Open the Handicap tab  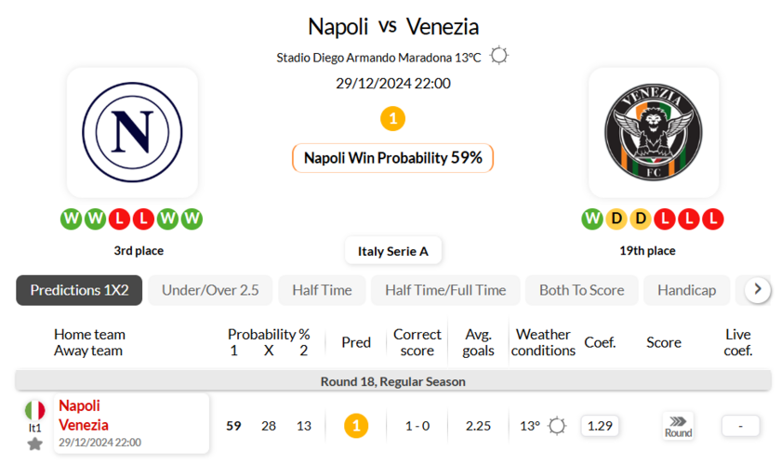(686, 290)
